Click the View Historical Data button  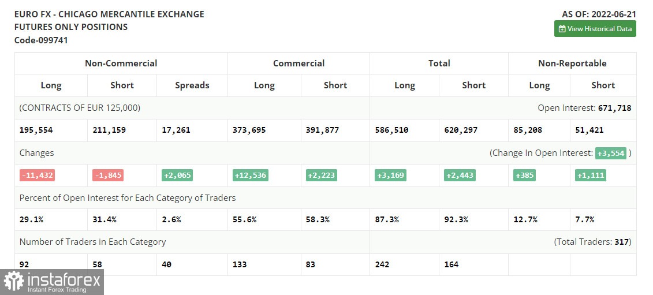click(x=595, y=29)
